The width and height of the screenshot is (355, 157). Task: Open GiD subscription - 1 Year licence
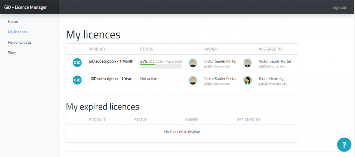[111, 79]
